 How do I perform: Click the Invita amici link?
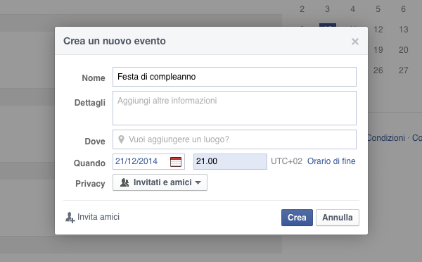point(98,217)
